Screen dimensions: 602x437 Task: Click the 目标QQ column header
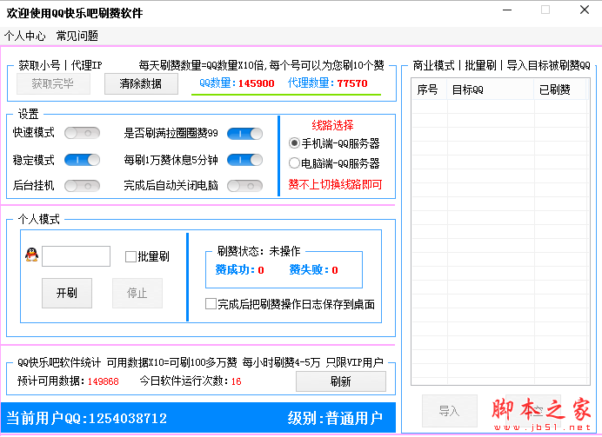[x=491, y=89]
